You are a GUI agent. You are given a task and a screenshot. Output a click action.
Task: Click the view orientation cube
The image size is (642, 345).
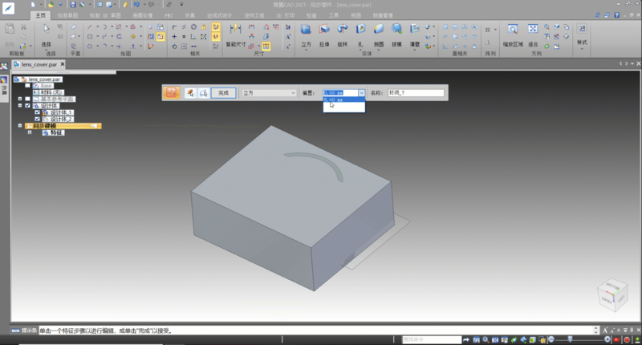612,295
